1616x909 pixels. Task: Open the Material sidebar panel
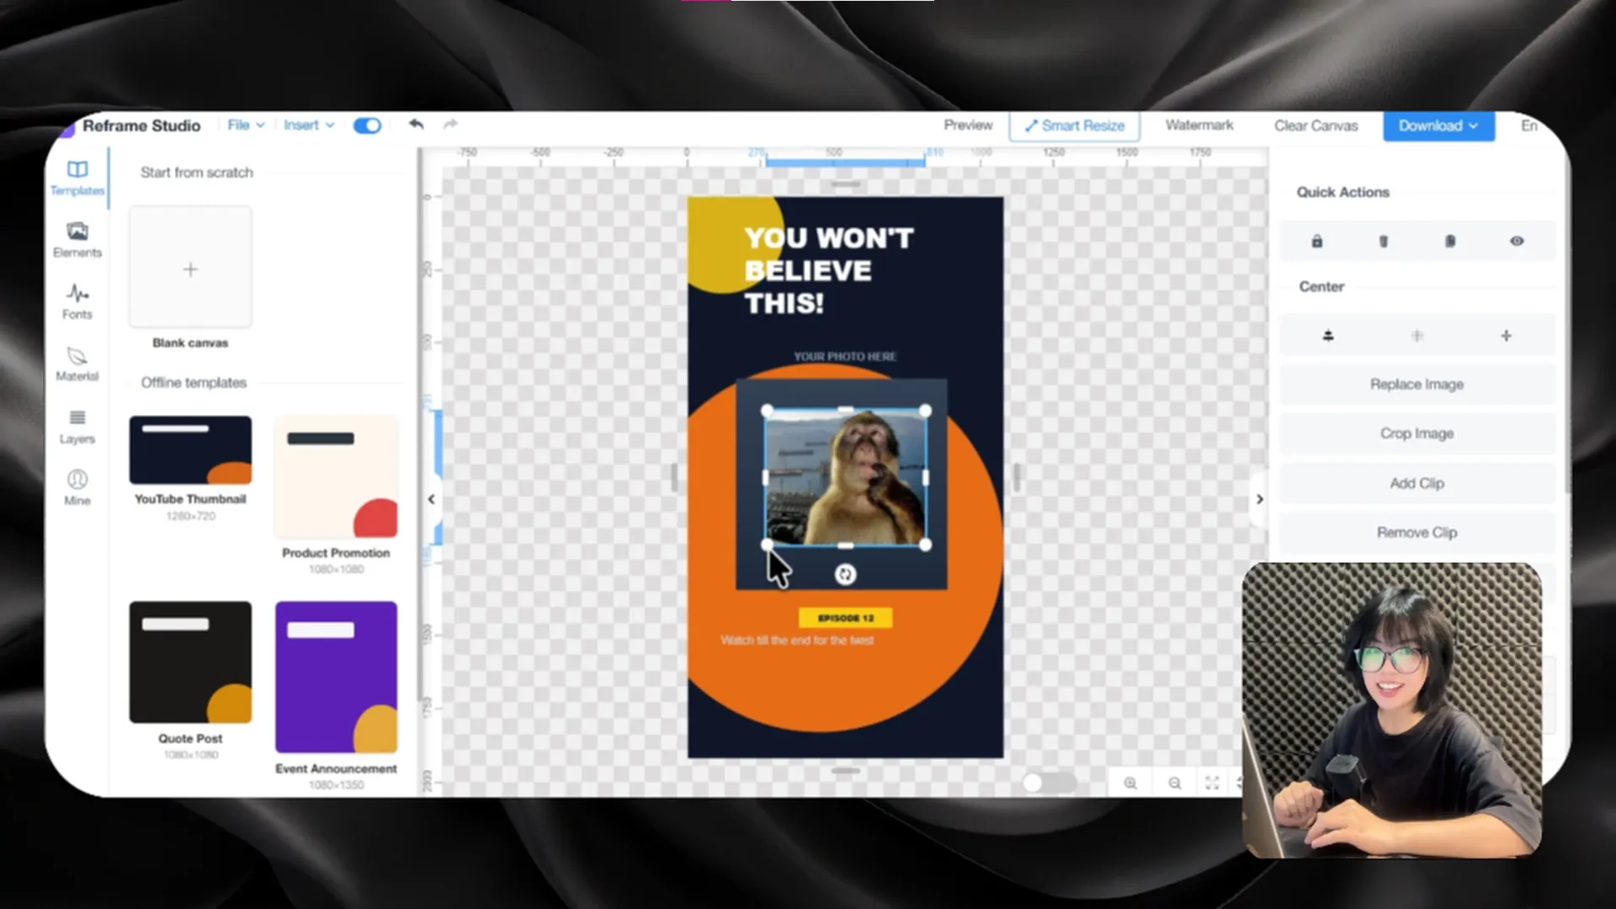77,364
